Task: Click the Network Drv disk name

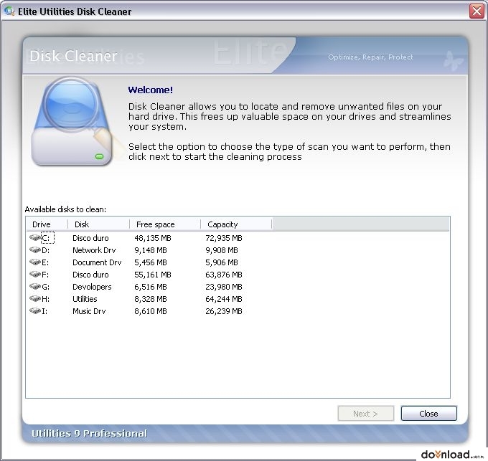Action: pos(94,250)
